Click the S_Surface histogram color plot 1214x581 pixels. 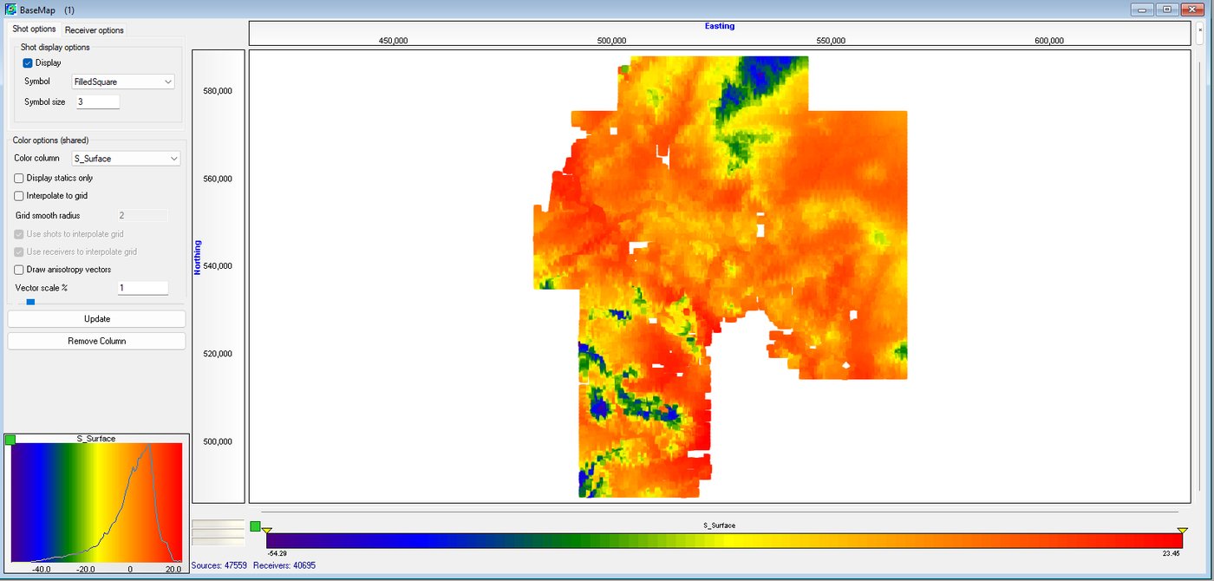coord(96,502)
